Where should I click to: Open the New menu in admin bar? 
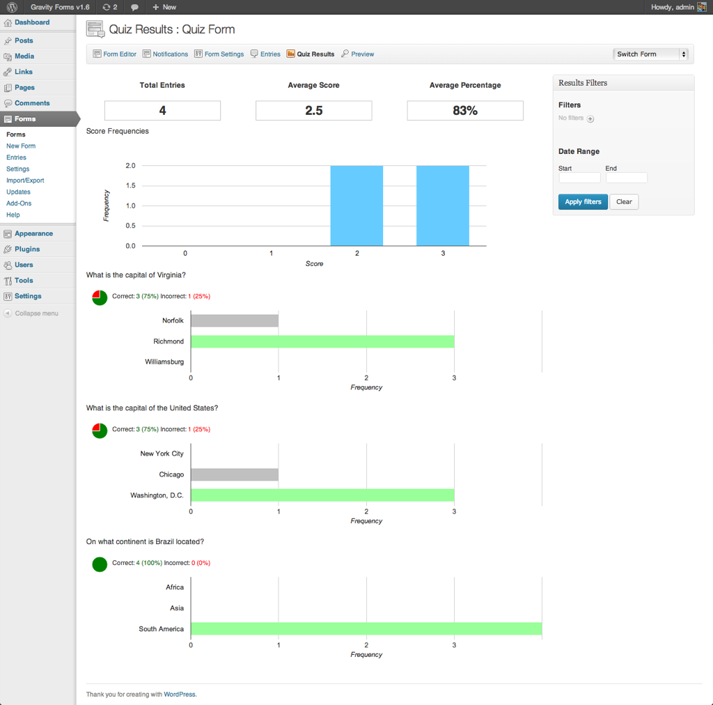(x=164, y=7)
